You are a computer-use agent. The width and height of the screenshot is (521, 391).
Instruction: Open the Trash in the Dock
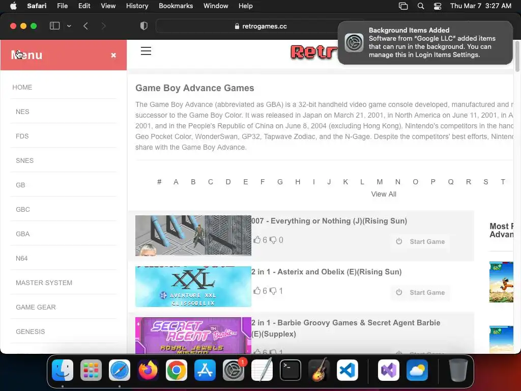(458, 370)
